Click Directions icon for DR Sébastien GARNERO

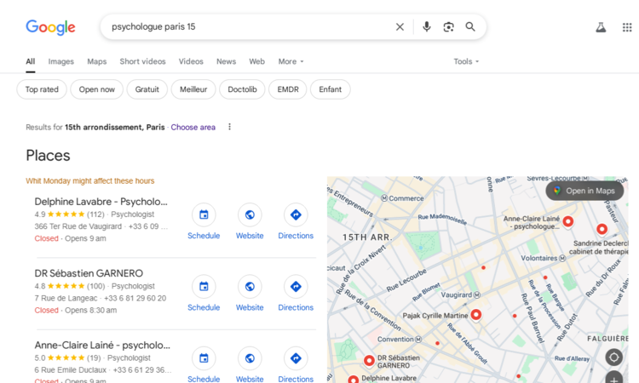tap(296, 287)
